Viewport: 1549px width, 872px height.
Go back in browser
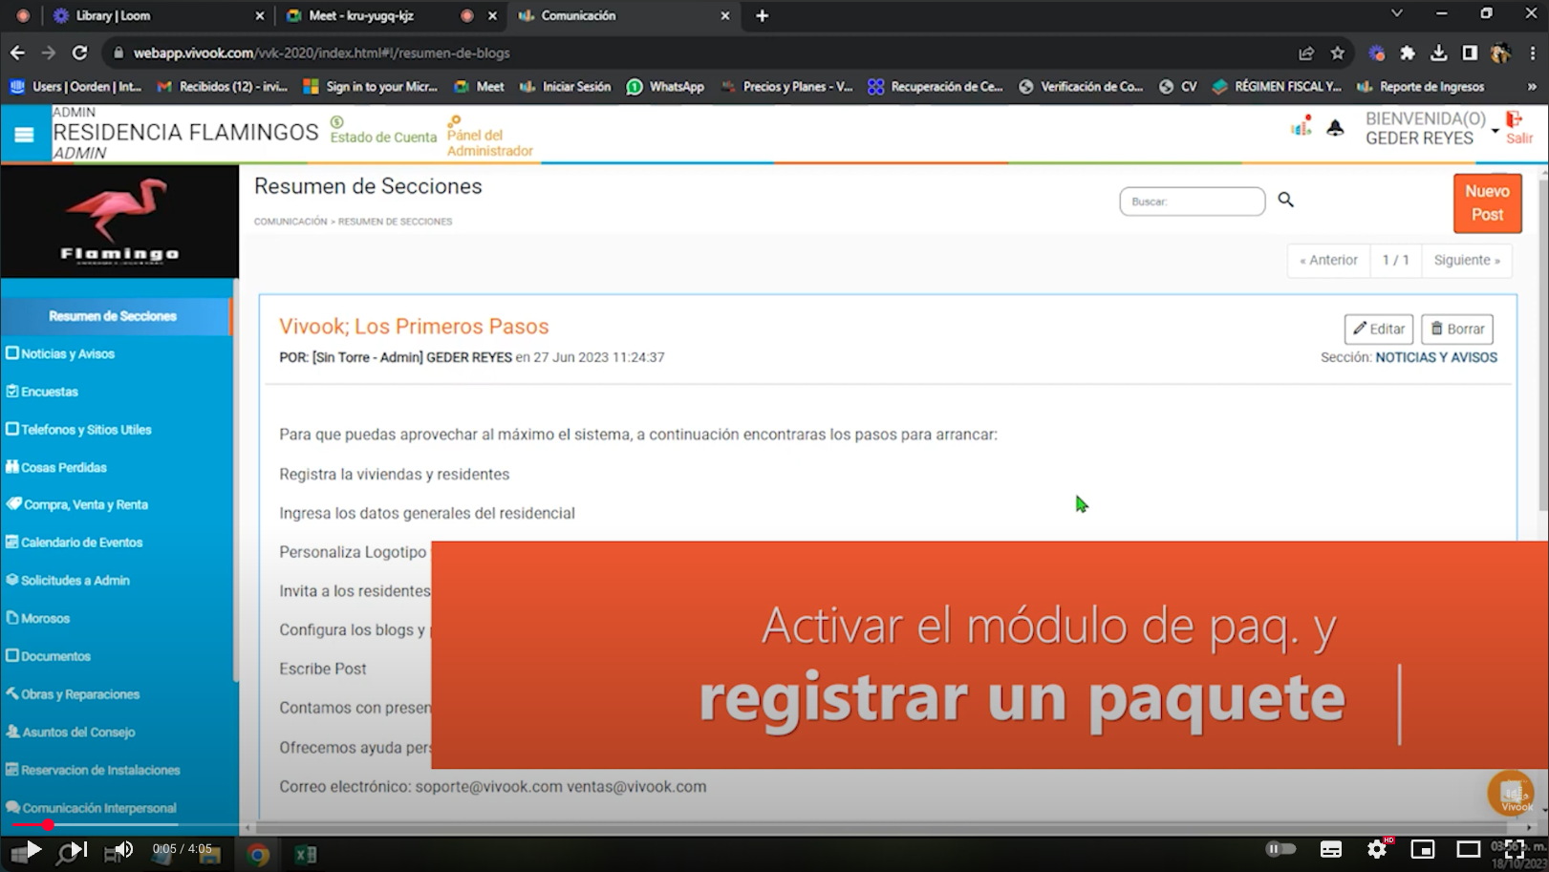click(17, 53)
